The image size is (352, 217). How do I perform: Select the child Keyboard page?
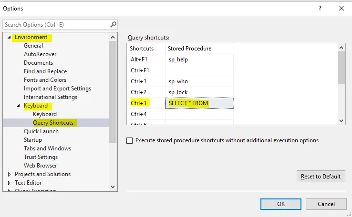[x=45, y=114]
